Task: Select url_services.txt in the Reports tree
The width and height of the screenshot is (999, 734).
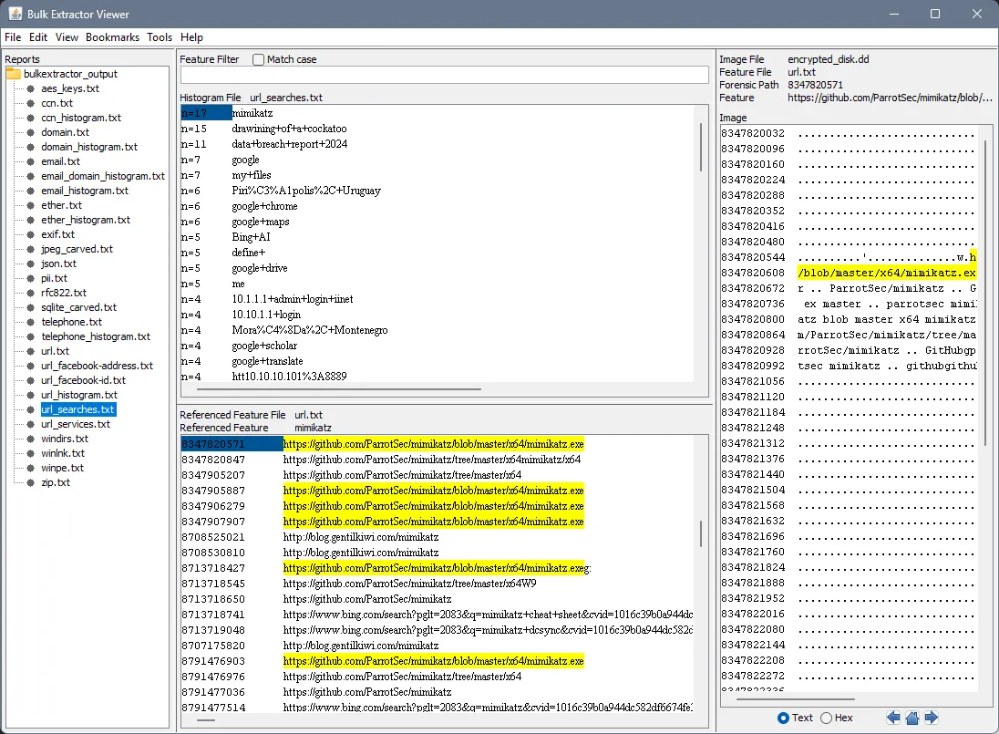Action: (x=76, y=424)
